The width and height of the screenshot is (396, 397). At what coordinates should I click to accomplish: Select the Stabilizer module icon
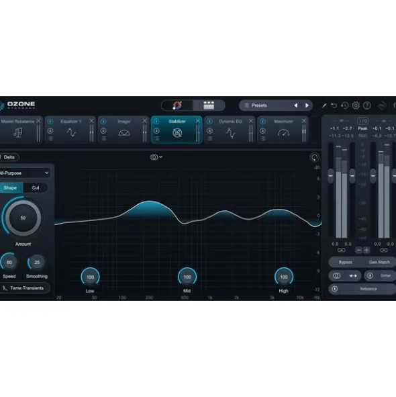coord(177,133)
